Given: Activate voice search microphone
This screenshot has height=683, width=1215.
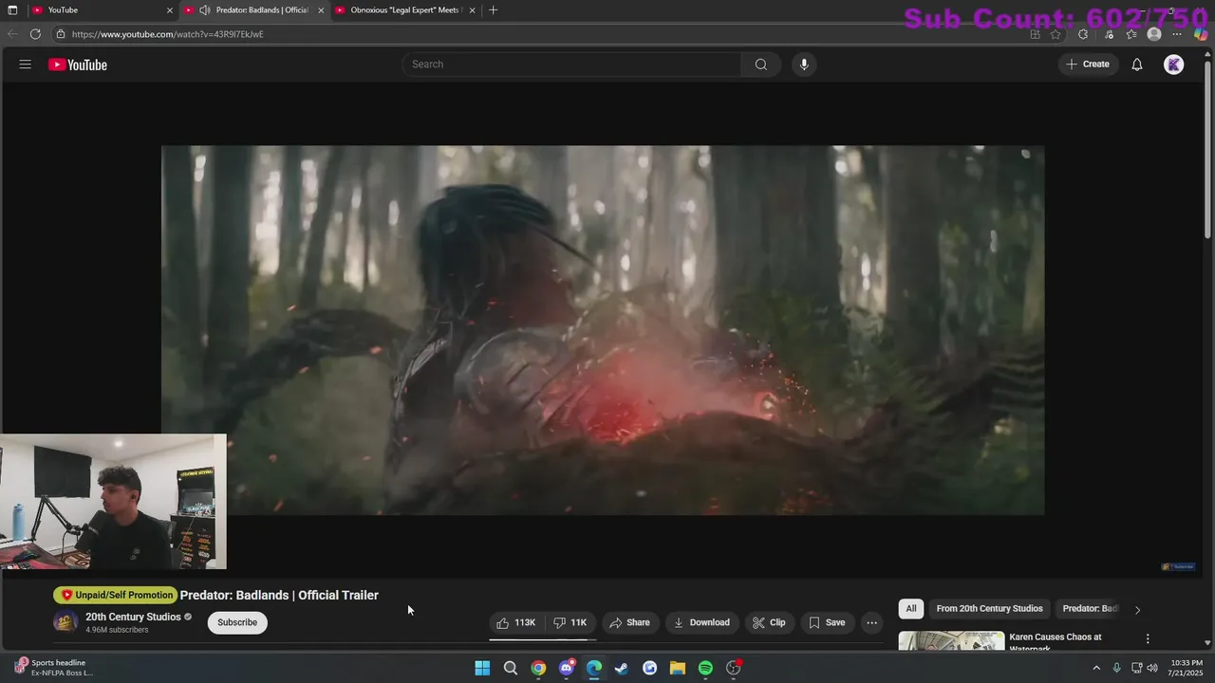Looking at the screenshot, I should (x=804, y=65).
